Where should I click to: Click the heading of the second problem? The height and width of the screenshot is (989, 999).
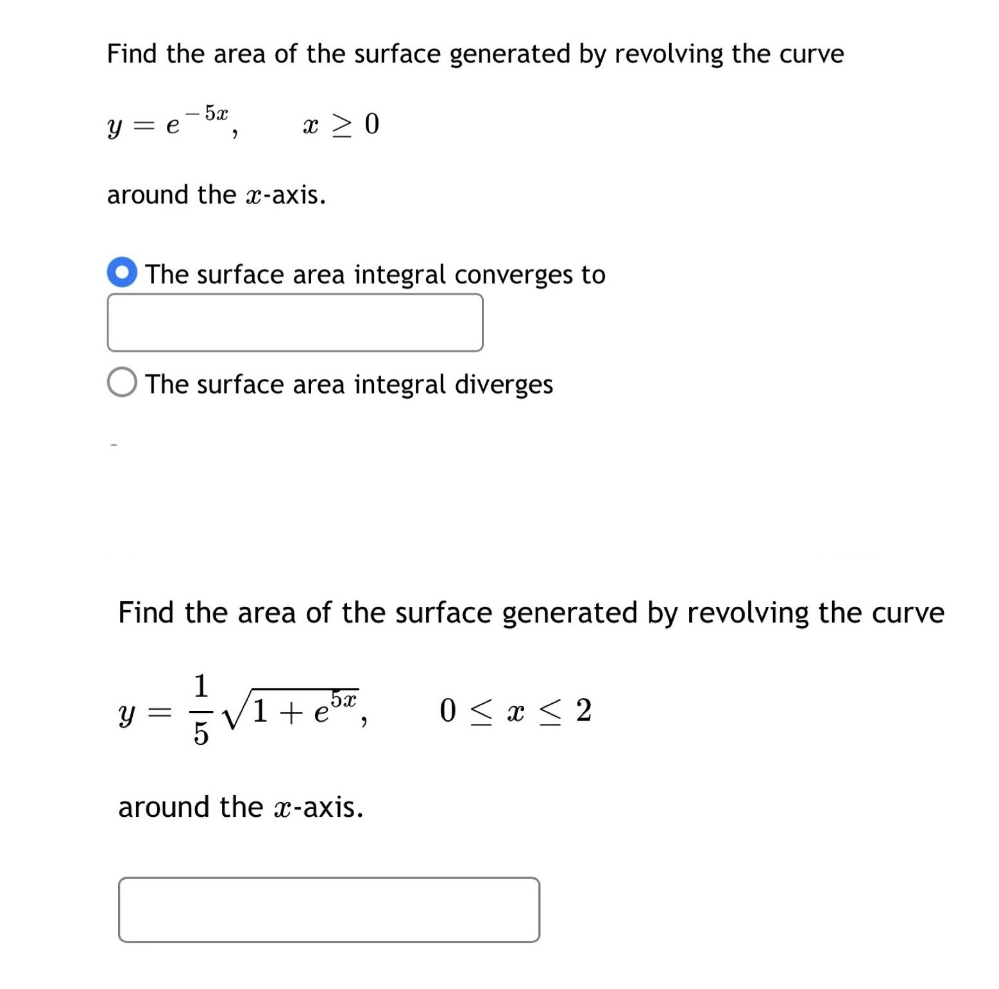point(531,613)
